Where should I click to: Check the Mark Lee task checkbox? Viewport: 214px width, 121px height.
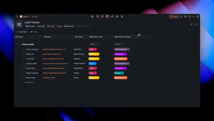pos(24,54)
